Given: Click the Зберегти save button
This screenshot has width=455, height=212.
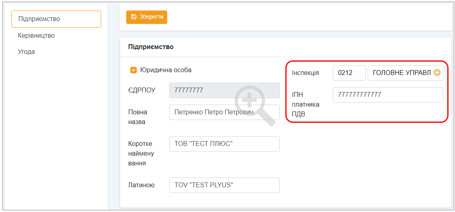Looking at the screenshot, I should [147, 17].
